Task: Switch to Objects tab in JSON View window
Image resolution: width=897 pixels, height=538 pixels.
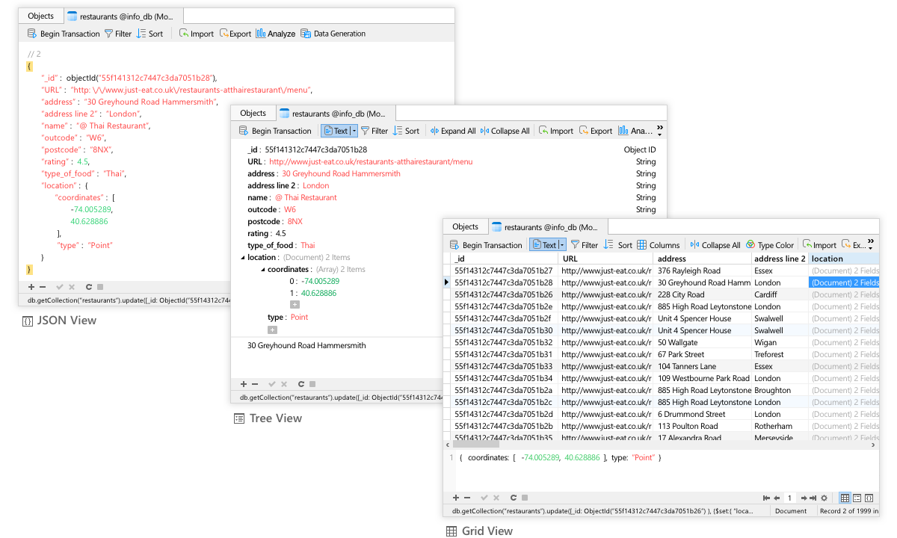Action: click(41, 16)
